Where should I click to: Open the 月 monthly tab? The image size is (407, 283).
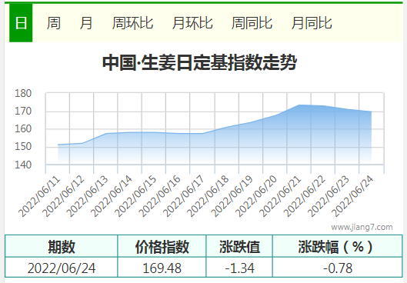[x=86, y=23]
